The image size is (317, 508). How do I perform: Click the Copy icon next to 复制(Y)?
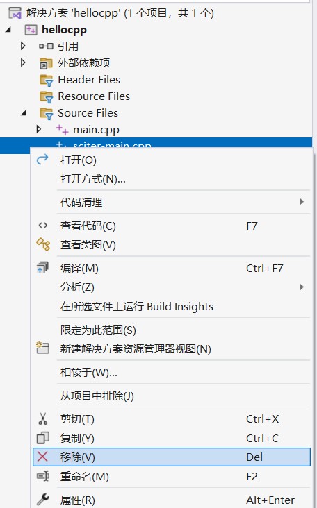[x=43, y=438]
